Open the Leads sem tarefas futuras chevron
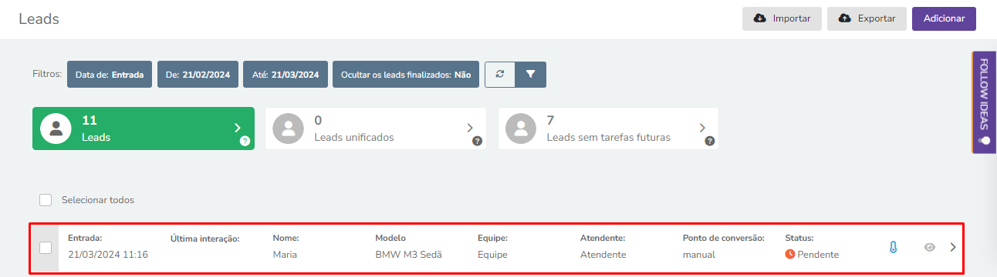The width and height of the screenshot is (997, 277). tap(702, 128)
